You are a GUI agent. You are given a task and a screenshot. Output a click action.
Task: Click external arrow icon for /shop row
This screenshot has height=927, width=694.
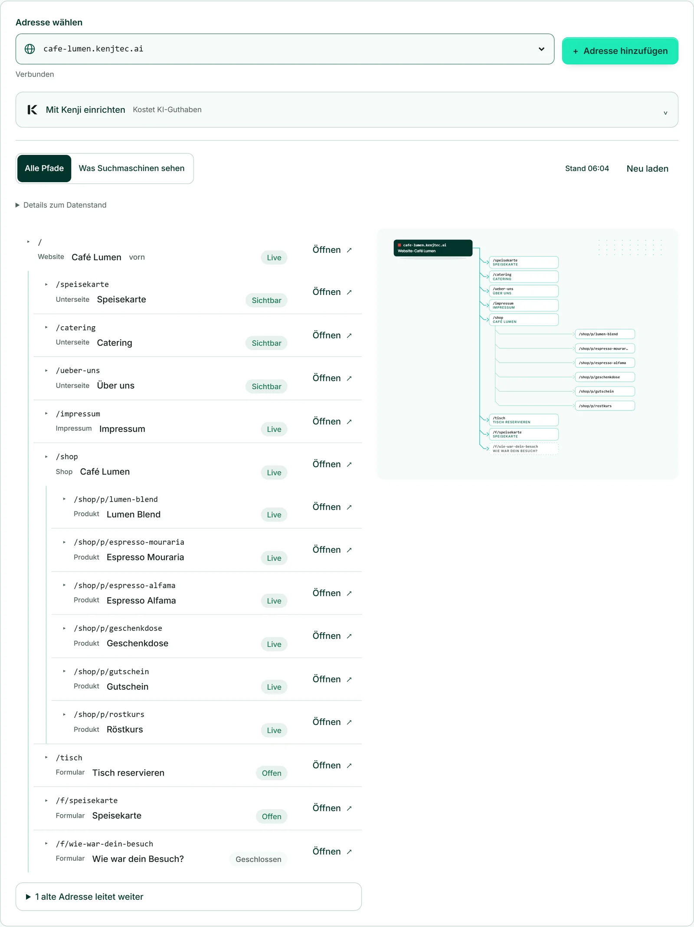tap(349, 465)
